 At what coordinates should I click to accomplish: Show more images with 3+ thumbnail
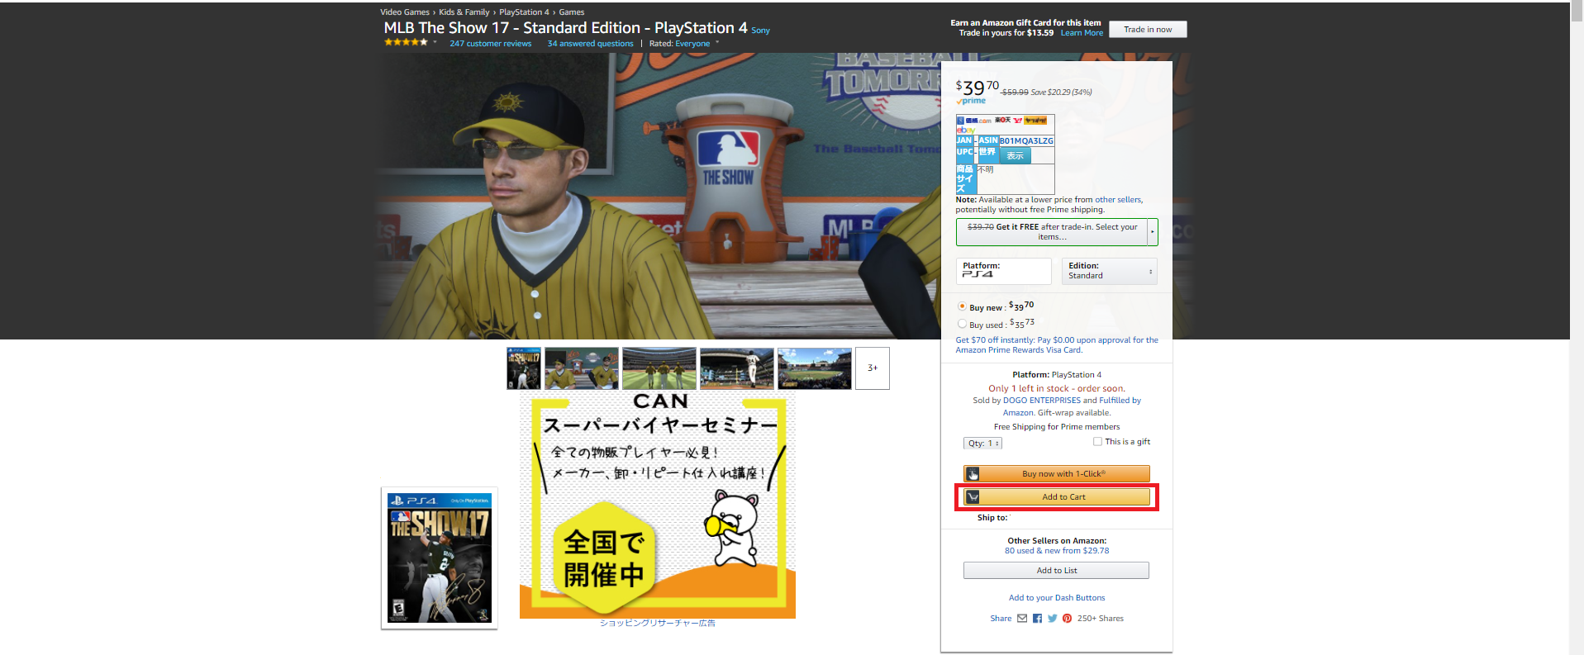point(873,368)
